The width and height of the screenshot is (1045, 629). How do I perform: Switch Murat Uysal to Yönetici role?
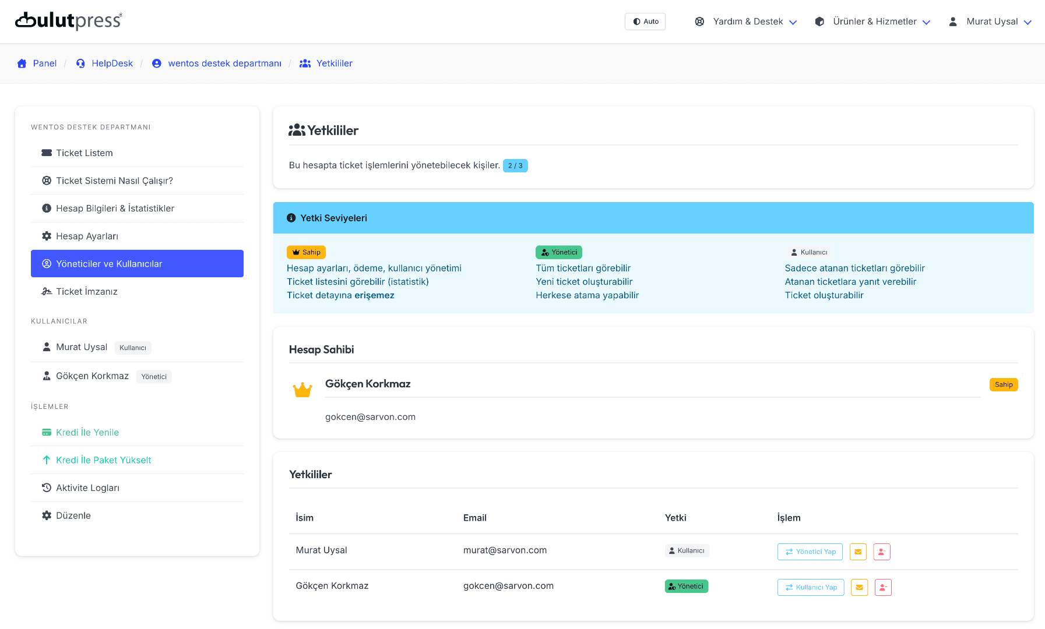coord(810,552)
